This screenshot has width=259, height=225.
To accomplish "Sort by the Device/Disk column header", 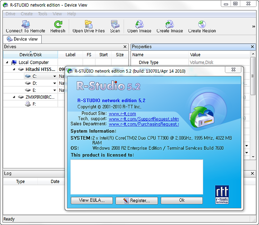I will (x=31, y=55).
